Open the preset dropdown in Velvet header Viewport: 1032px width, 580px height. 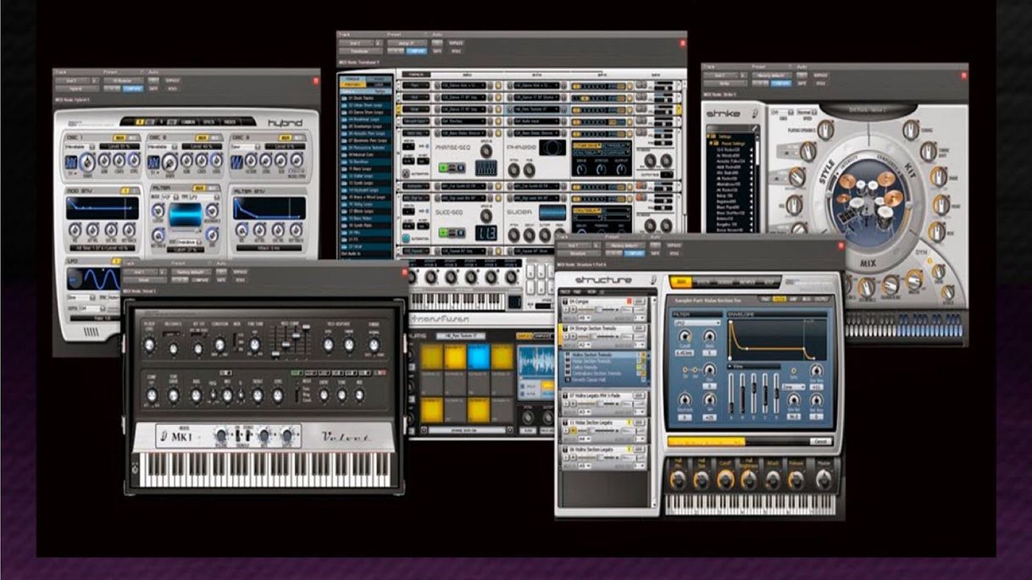(x=191, y=272)
